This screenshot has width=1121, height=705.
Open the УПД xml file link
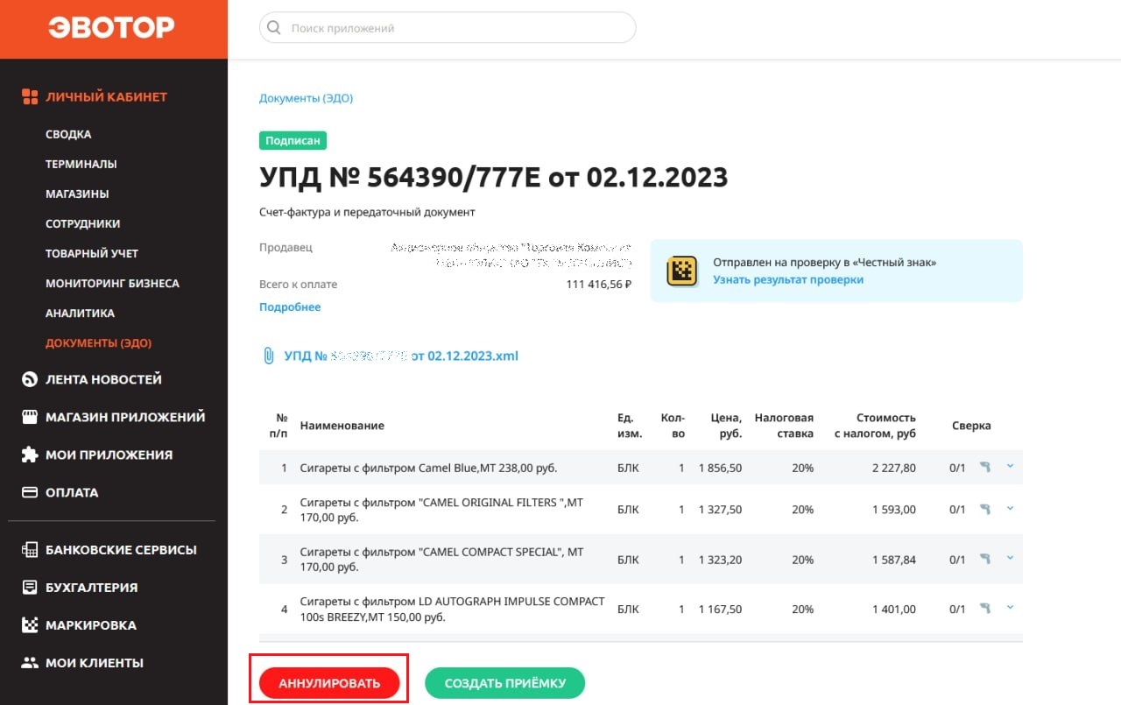[x=401, y=356]
